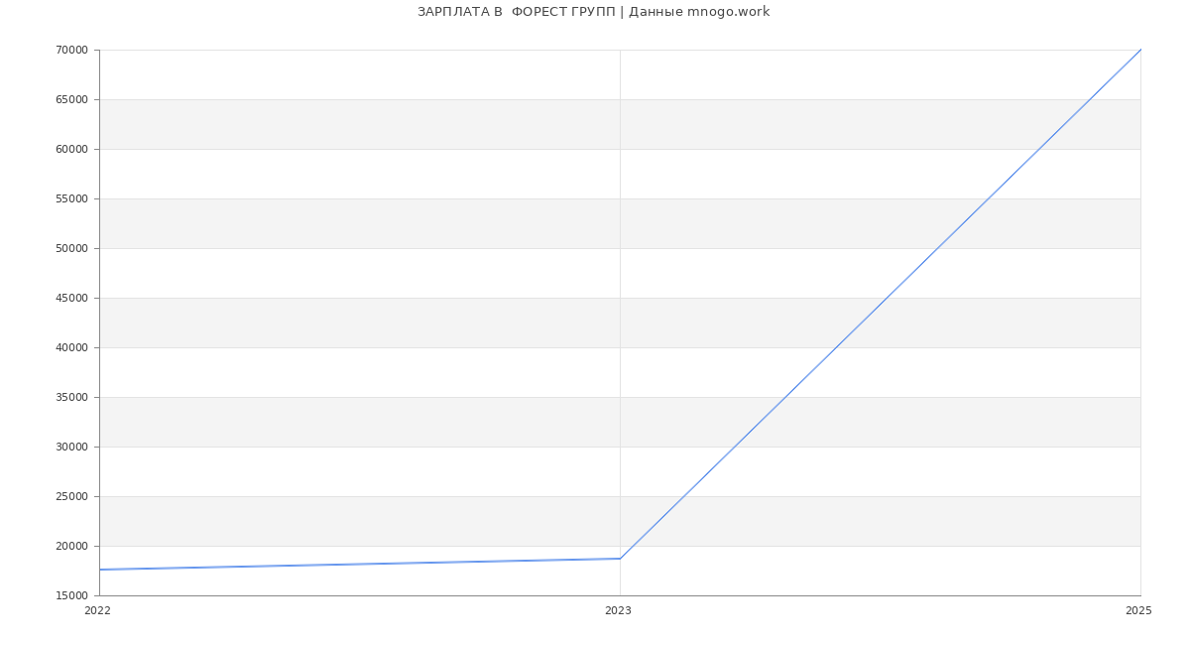
Task: Click the 50000 y-axis label
Action: pyautogui.click(x=71, y=249)
